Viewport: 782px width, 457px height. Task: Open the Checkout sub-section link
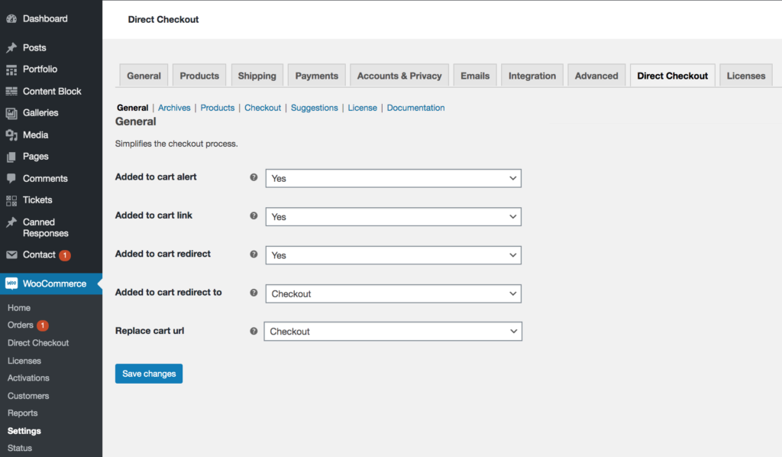pos(263,108)
